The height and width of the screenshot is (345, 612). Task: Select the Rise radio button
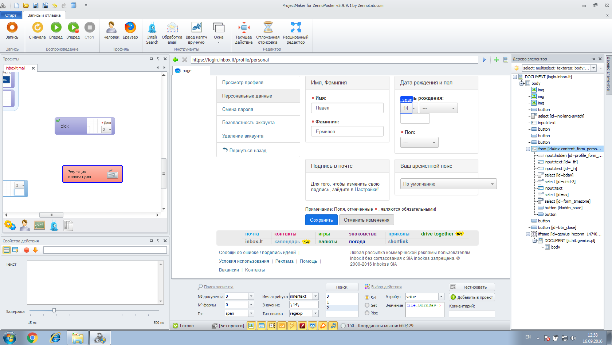[367, 313]
